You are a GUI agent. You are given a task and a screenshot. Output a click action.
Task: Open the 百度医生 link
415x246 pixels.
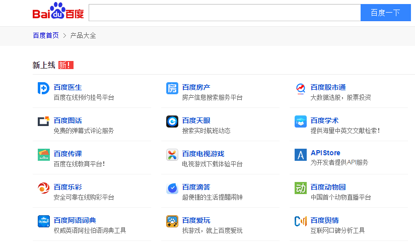(x=68, y=87)
